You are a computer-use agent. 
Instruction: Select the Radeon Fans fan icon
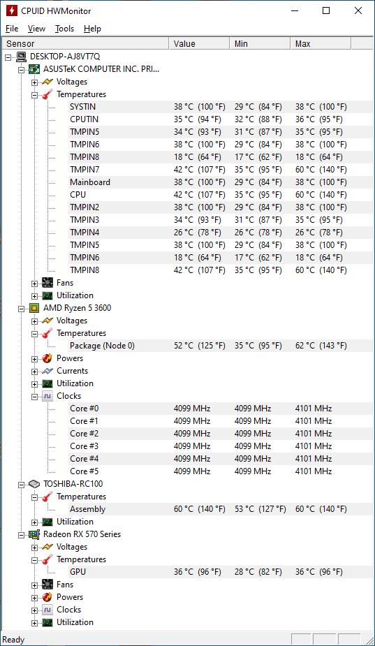[47, 585]
